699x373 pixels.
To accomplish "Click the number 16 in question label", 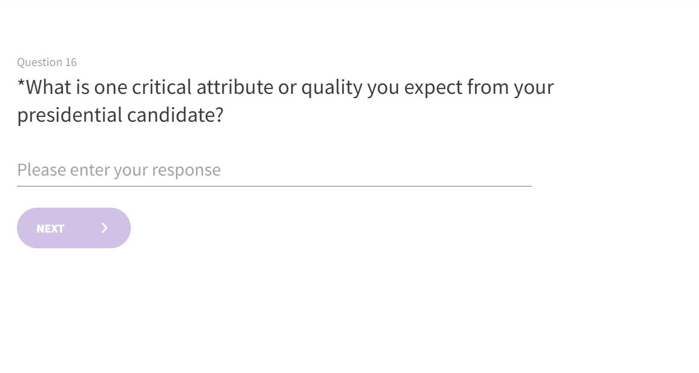I will click(71, 62).
